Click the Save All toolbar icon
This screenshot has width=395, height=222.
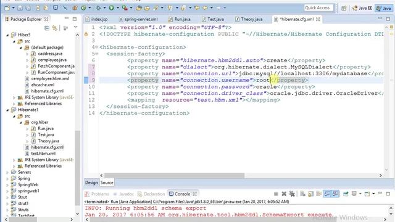28,8
